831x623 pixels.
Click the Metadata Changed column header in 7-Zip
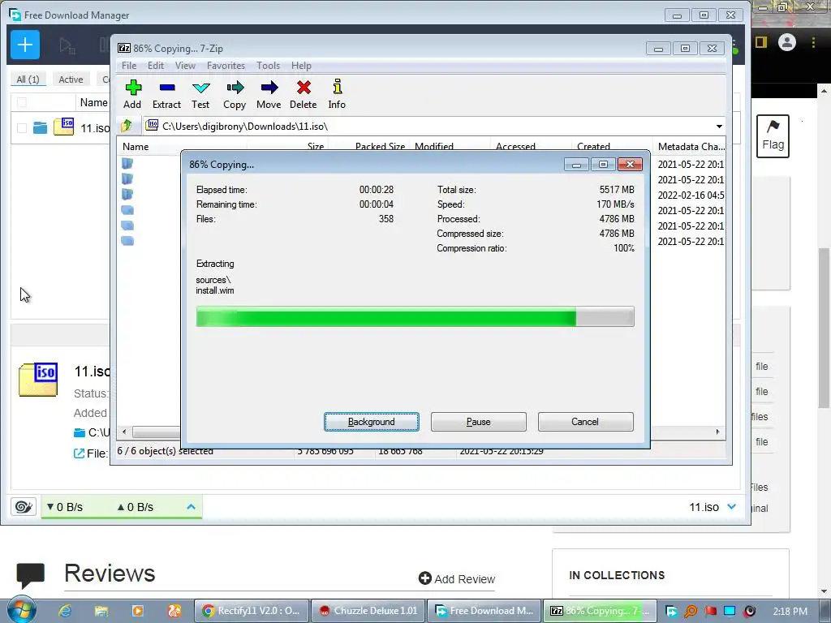pyautogui.click(x=690, y=146)
